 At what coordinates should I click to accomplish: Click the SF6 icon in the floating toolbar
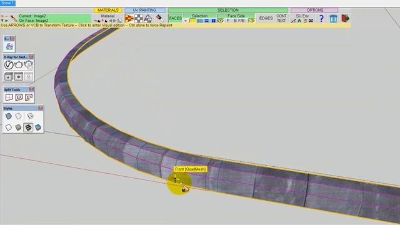coord(9,46)
